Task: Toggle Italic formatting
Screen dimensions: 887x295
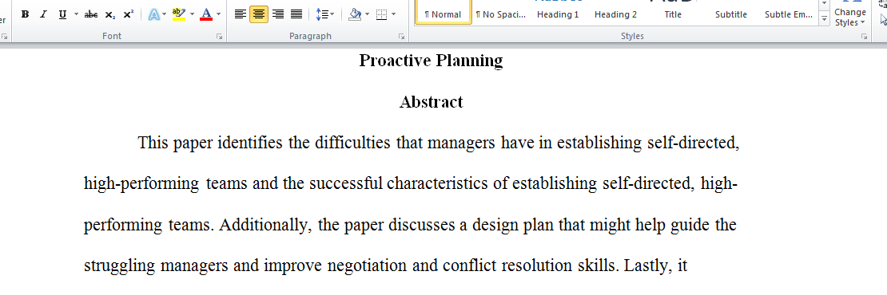Action: [x=43, y=14]
